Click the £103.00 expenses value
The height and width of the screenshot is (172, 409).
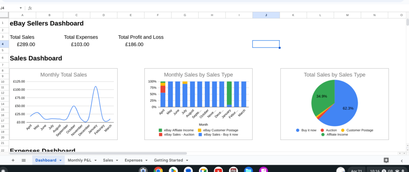click(x=80, y=45)
